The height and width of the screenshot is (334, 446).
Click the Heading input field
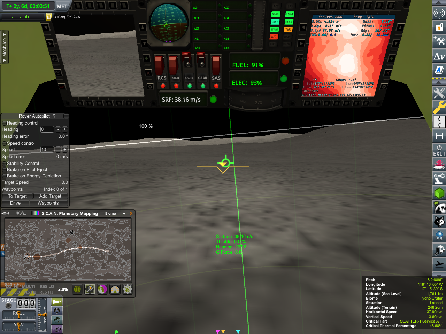[x=47, y=129]
